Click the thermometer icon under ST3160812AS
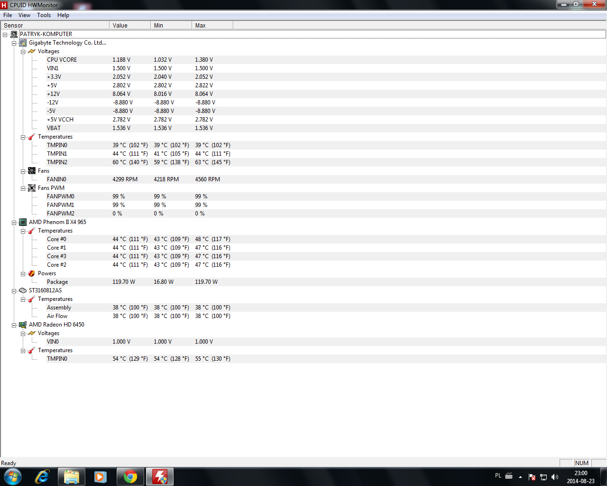 (x=32, y=299)
